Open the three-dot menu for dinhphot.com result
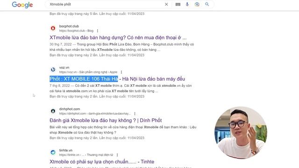The image size is (299, 168). (x=135, y=113)
